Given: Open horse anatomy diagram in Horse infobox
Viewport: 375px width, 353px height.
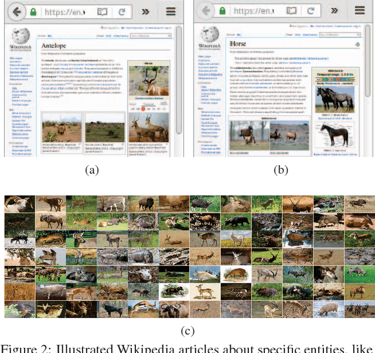Looking at the screenshot, I should pyautogui.click(x=335, y=135).
